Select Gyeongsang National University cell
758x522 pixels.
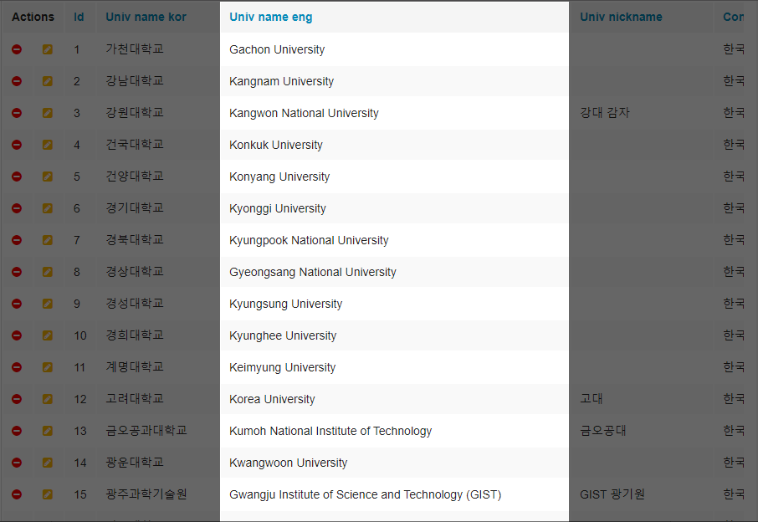394,272
